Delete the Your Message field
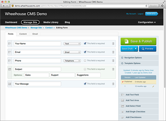 pos(113,84)
